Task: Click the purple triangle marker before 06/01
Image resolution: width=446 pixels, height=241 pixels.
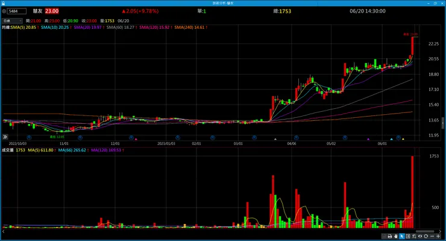Action: coord(368,139)
